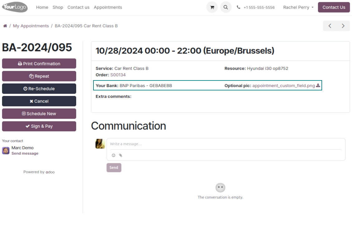The image size is (352, 232).
Task: Open the Home menu item
Action: point(42,7)
